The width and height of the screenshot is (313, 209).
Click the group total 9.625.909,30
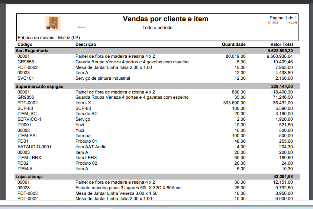(280, 51)
